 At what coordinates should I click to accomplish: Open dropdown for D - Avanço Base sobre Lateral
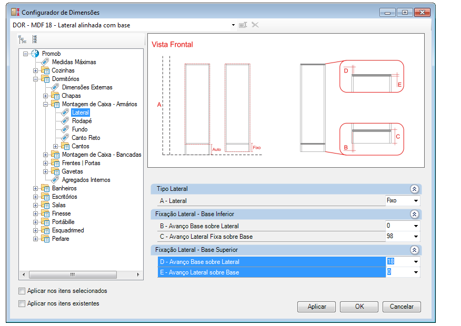[x=416, y=262]
